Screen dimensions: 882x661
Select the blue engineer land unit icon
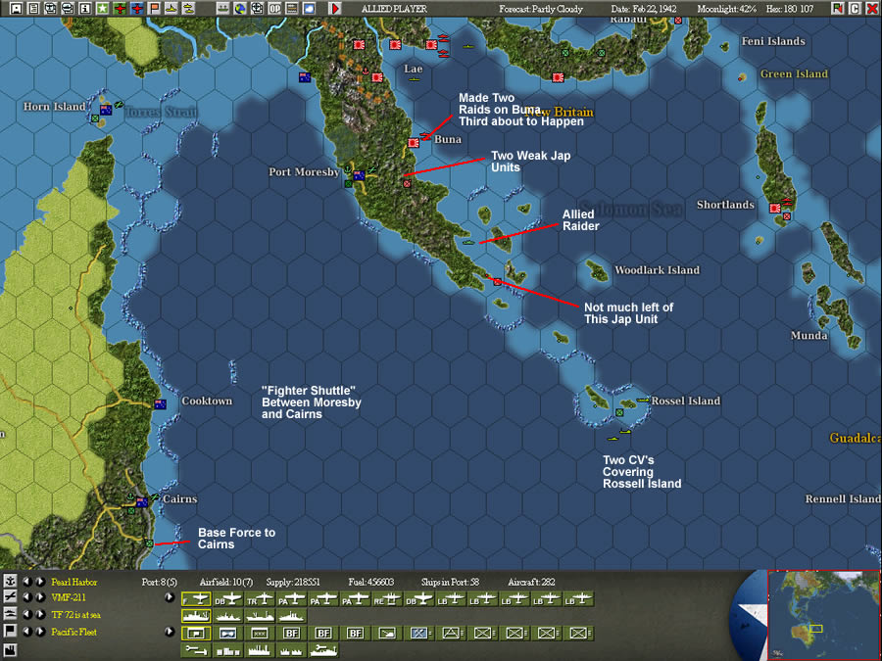[x=419, y=633]
